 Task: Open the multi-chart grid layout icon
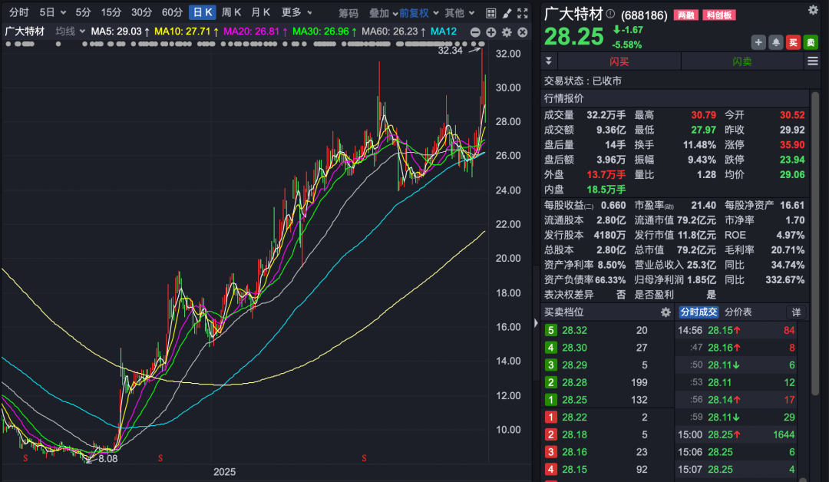490,13
